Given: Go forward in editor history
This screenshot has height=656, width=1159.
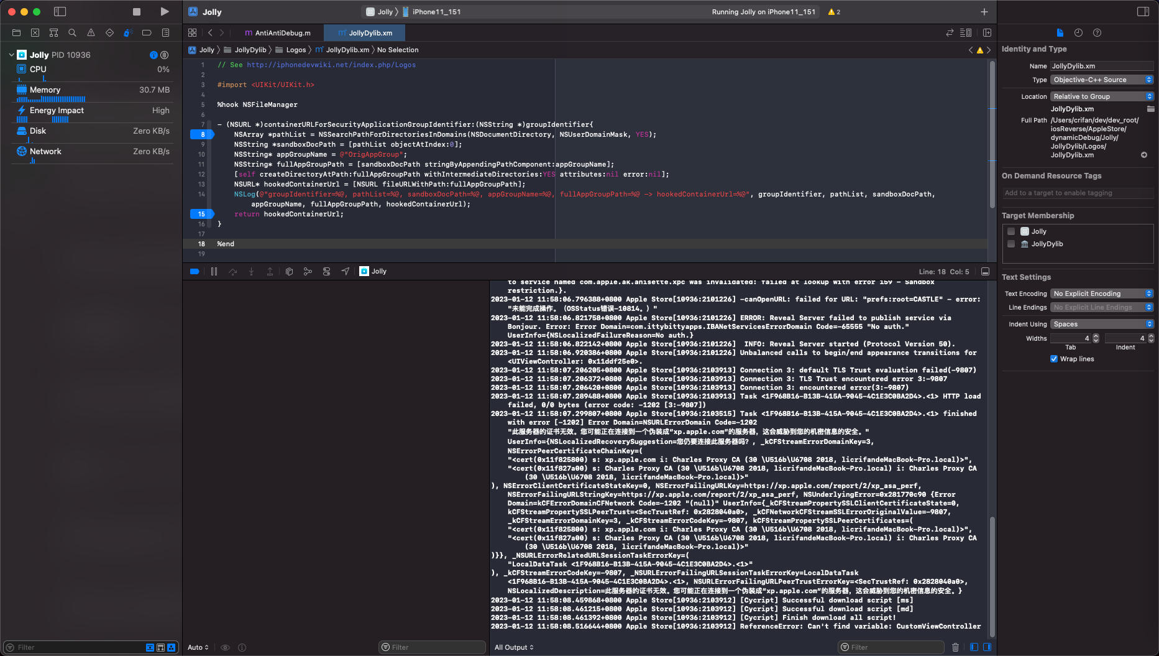Looking at the screenshot, I should 222,33.
